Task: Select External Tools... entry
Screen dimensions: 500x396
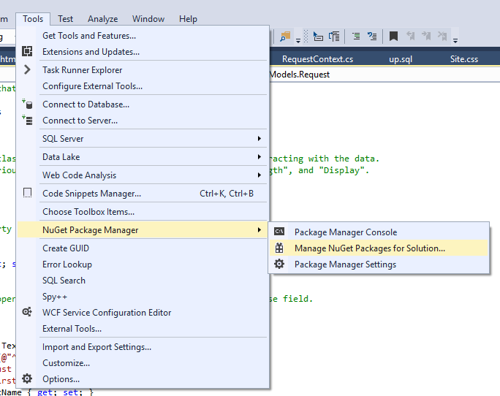Action: [143, 329]
